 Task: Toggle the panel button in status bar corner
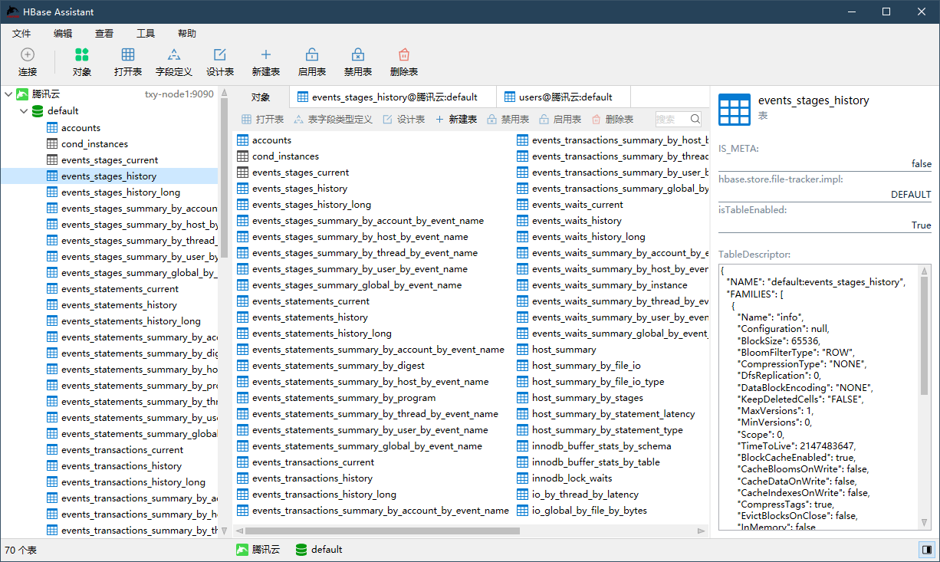coord(926,550)
